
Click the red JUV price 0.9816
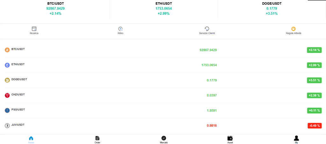click(212, 126)
